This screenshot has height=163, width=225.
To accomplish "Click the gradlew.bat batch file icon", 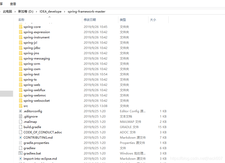I will coord(21,153).
